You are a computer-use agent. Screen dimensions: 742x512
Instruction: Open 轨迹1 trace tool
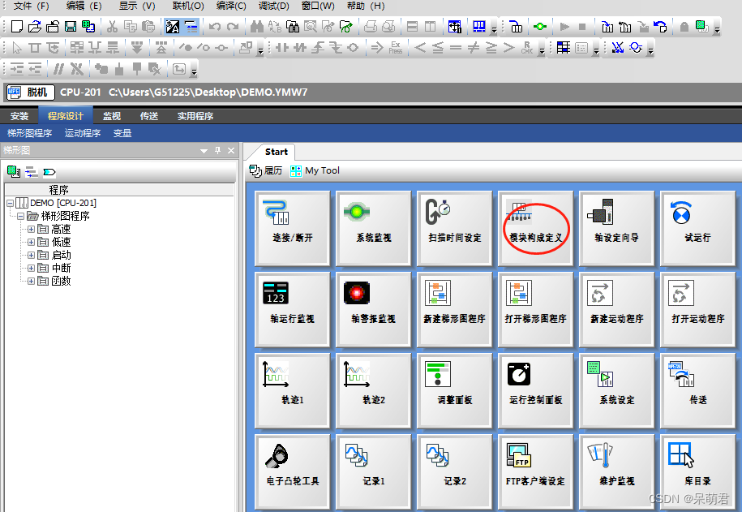pos(292,390)
